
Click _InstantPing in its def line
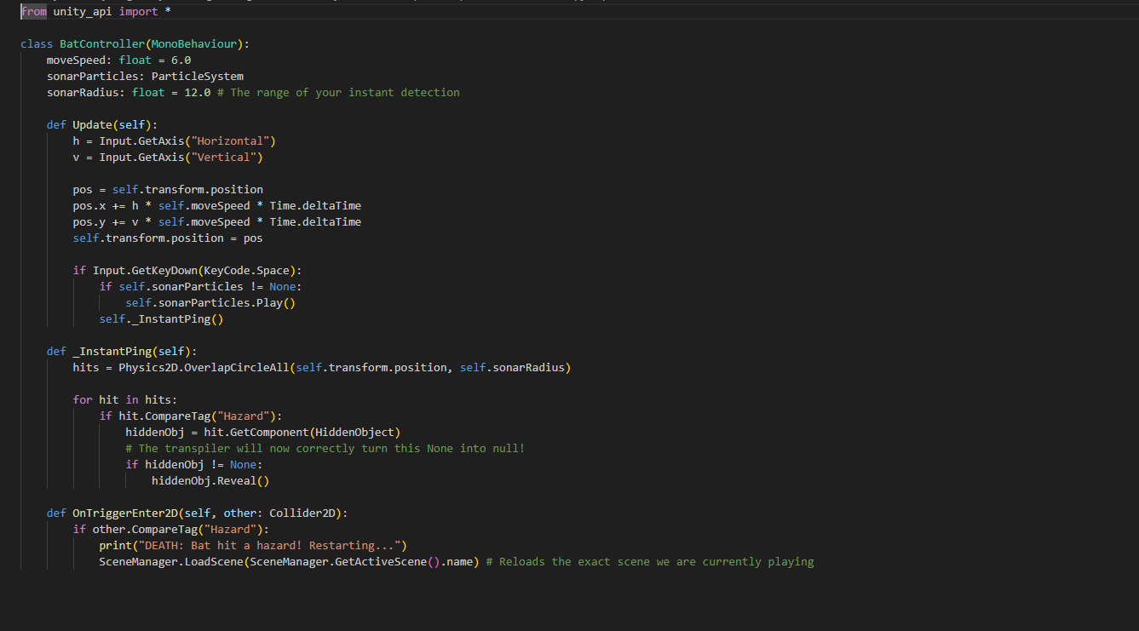112,351
